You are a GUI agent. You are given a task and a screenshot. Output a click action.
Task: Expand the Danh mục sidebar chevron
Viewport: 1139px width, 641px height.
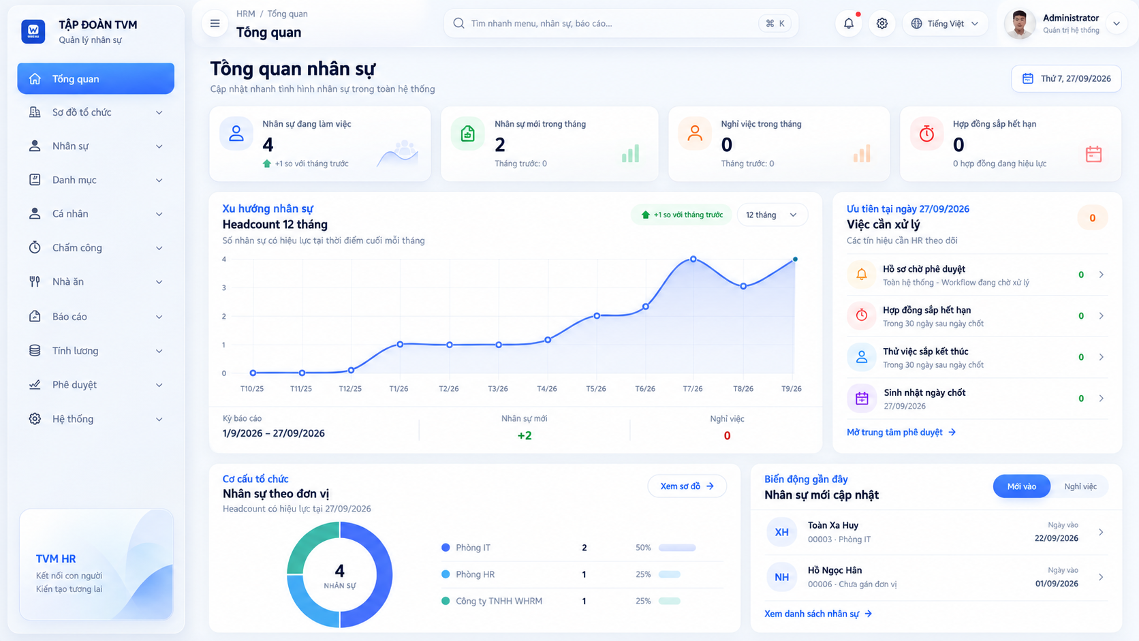pyautogui.click(x=159, y=181)
